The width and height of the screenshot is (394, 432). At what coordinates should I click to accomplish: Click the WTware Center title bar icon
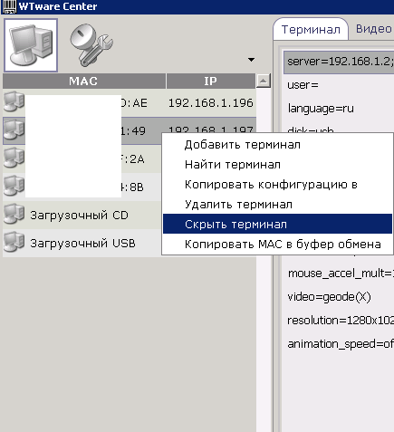[x=9, y=6]
